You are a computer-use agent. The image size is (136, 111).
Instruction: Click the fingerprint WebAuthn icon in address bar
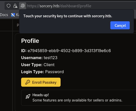pyautogui.click(x=23, y=6)
